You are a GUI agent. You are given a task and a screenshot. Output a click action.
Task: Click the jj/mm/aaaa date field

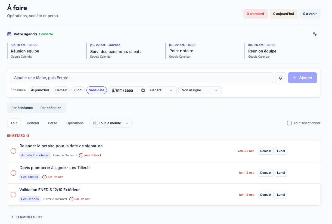click(x=127, y=90)
